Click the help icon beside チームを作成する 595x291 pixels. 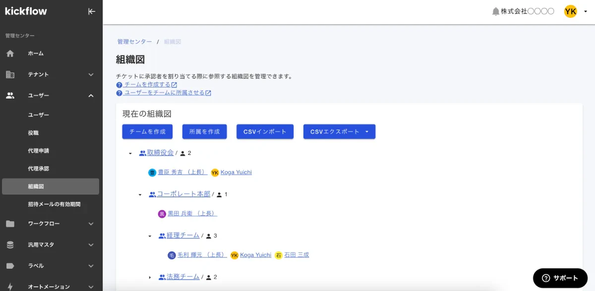119,85
